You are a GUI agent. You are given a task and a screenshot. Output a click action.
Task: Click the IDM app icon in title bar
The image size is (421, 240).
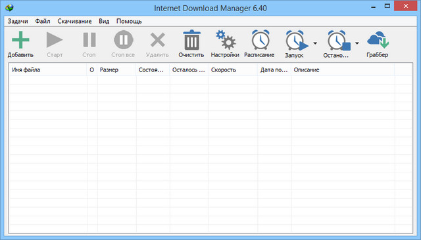[9, 7]
